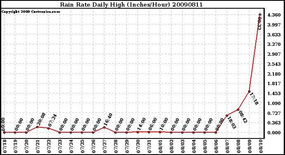This screenshot has width=285, height=155.
Task: Click the 08/09 date label
Action: click(250, 146)
